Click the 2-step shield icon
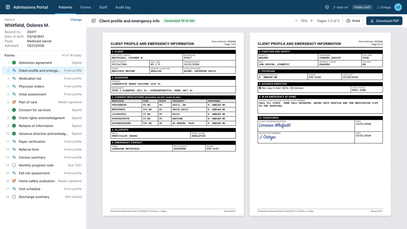This screenshot has width=407, height=229. (327, 7)
